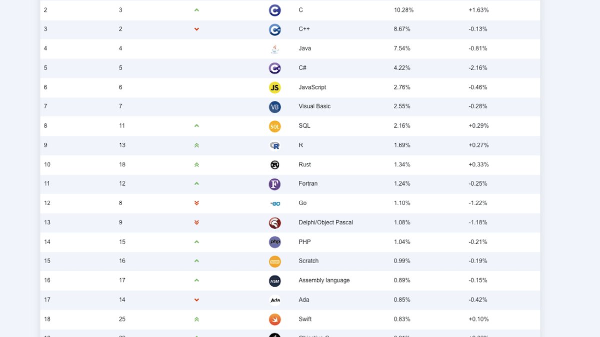Click the orange Swift bird logo

click(x=274, y=320)
